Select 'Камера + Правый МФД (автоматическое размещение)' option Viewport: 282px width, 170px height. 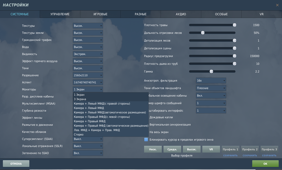pos(111,126)
